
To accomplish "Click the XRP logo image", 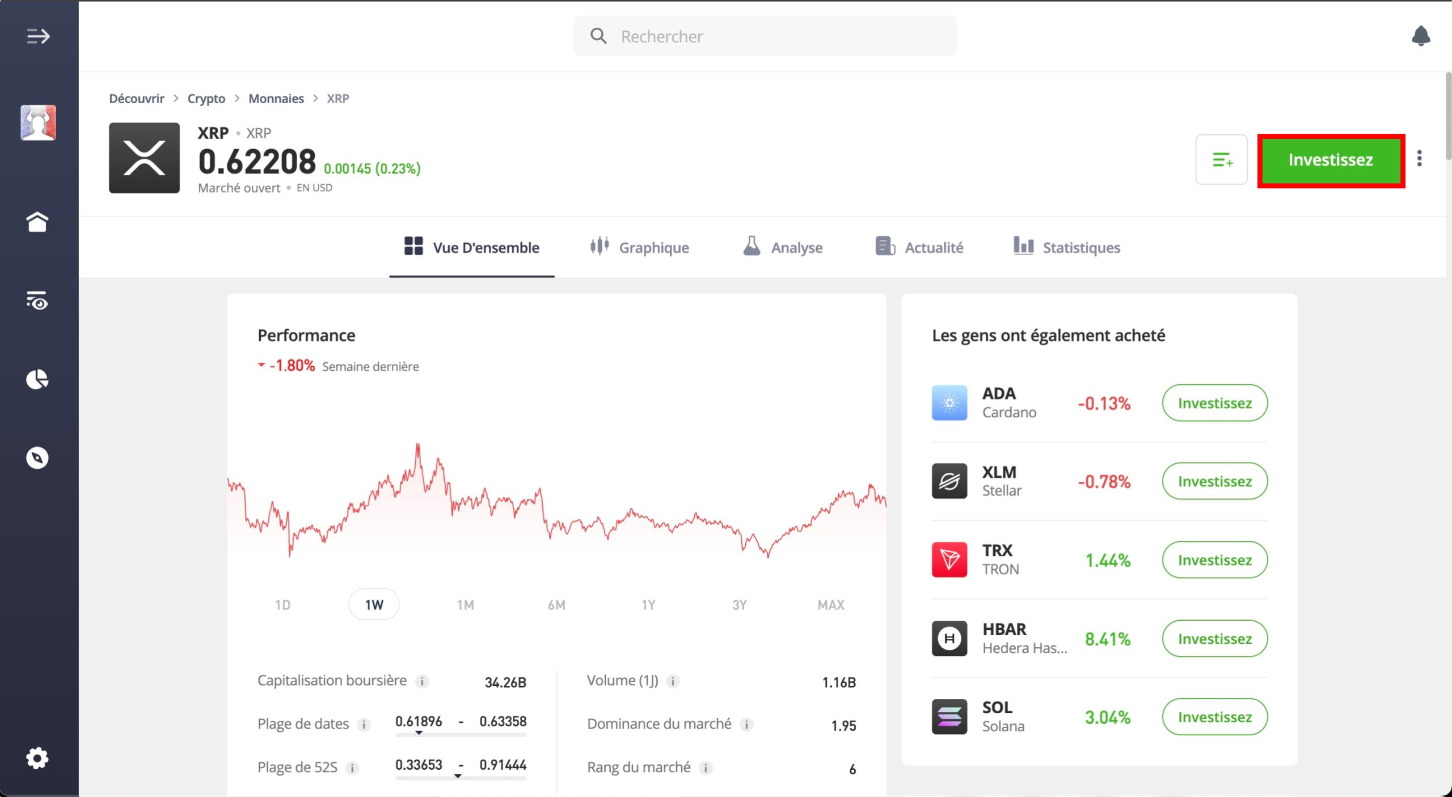I will (144, 158).
